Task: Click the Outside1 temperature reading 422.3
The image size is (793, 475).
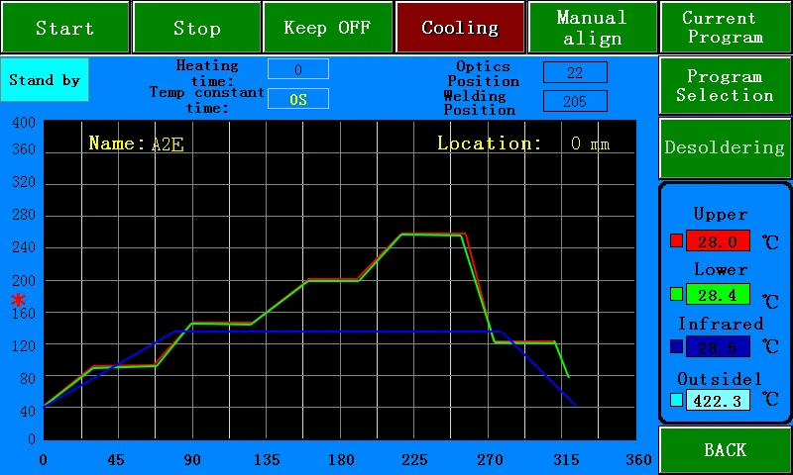Action: 718,401
